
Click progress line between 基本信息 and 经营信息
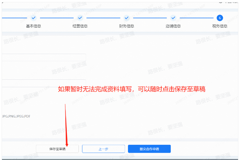point(57,18)
